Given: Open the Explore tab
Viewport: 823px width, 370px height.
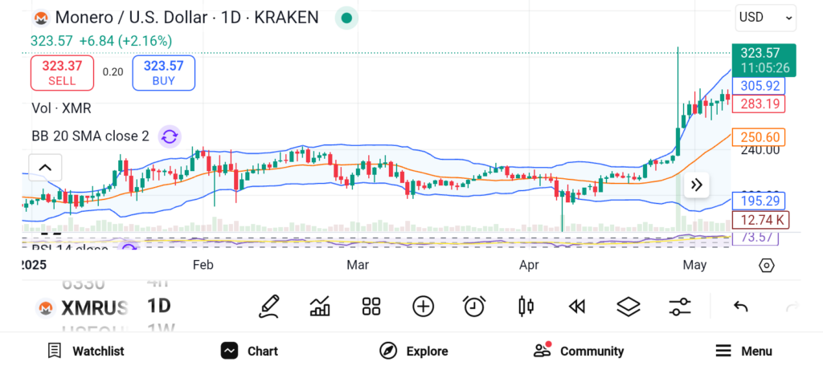Looking at the screenshot, I should [x=414, y=351].
